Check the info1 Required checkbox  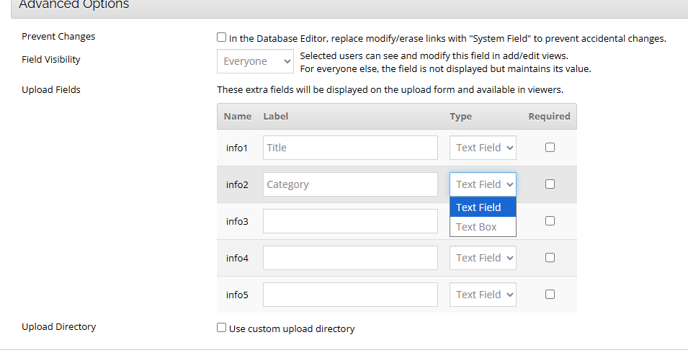pyautogui.click(x=550, y=148)
